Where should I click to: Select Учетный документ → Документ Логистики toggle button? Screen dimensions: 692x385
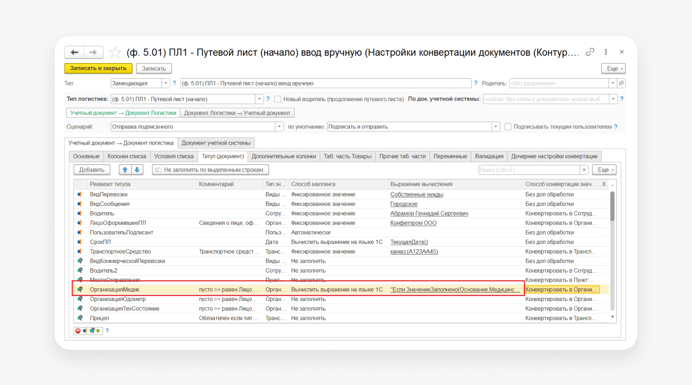(123, 113)
